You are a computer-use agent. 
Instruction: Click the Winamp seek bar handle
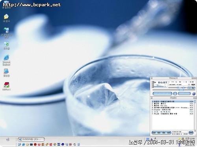coord(181,90)
